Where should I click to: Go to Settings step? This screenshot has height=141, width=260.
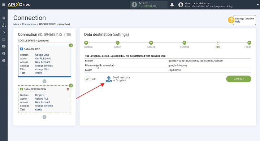(185, 43)
